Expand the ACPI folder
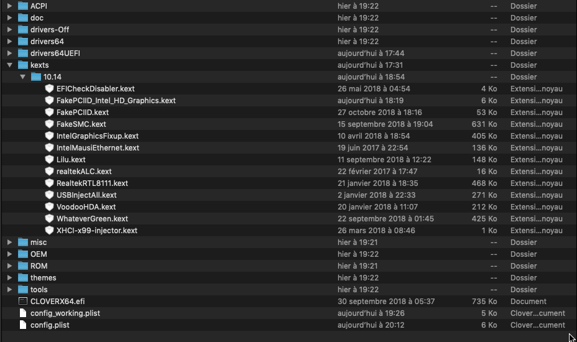 [9, 6]
